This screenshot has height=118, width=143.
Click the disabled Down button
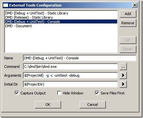(x=128, y=49)
